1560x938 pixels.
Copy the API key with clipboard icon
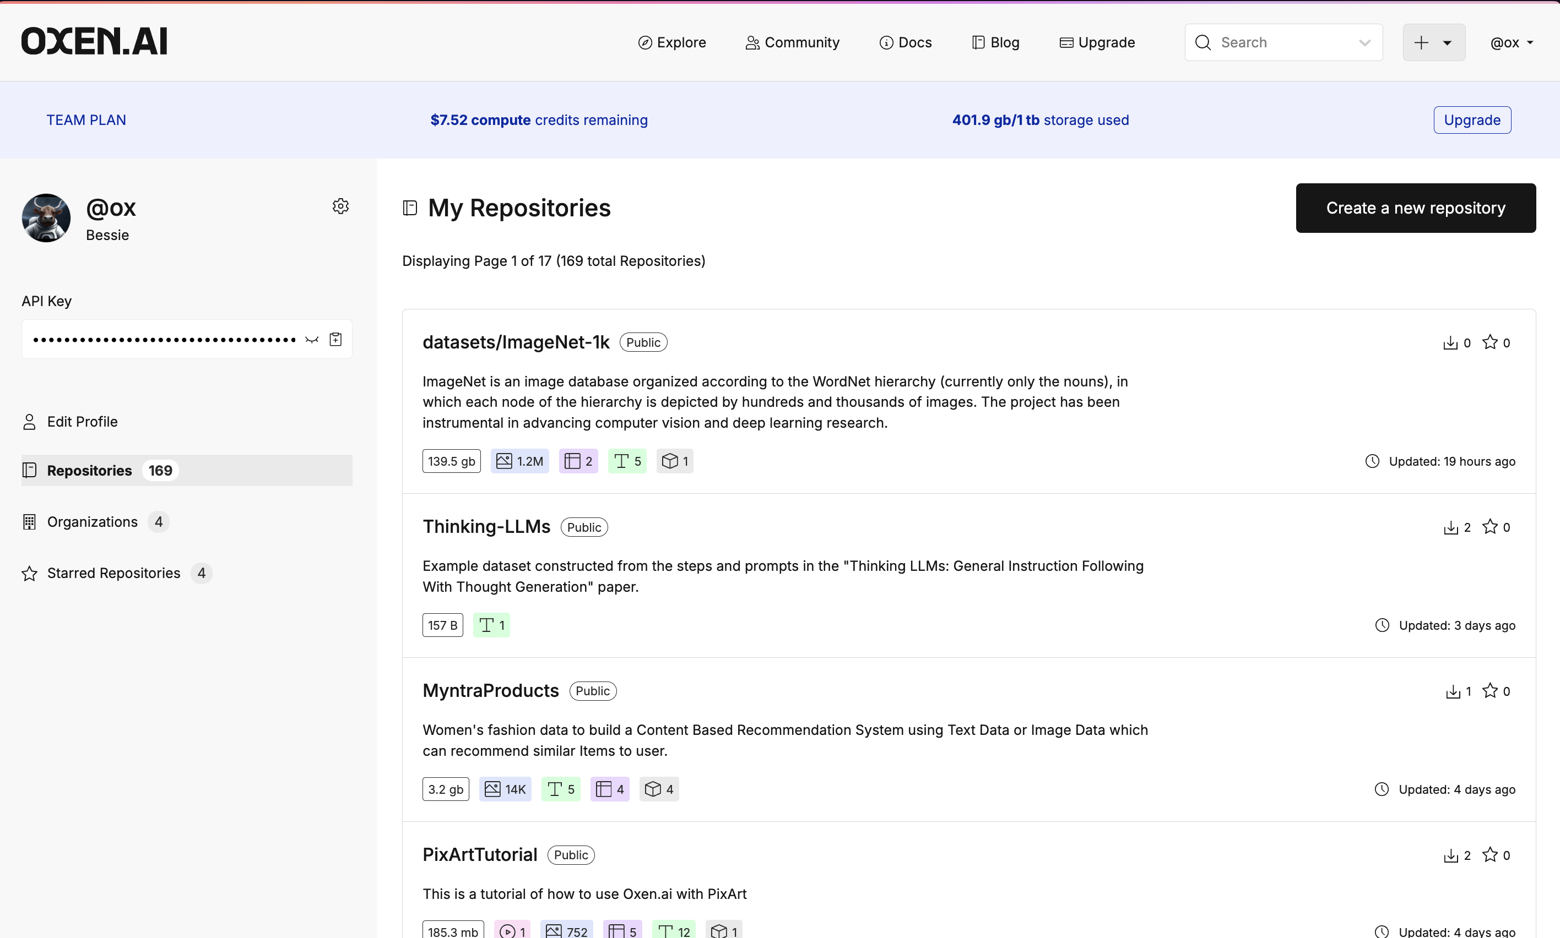coord(336,340)
